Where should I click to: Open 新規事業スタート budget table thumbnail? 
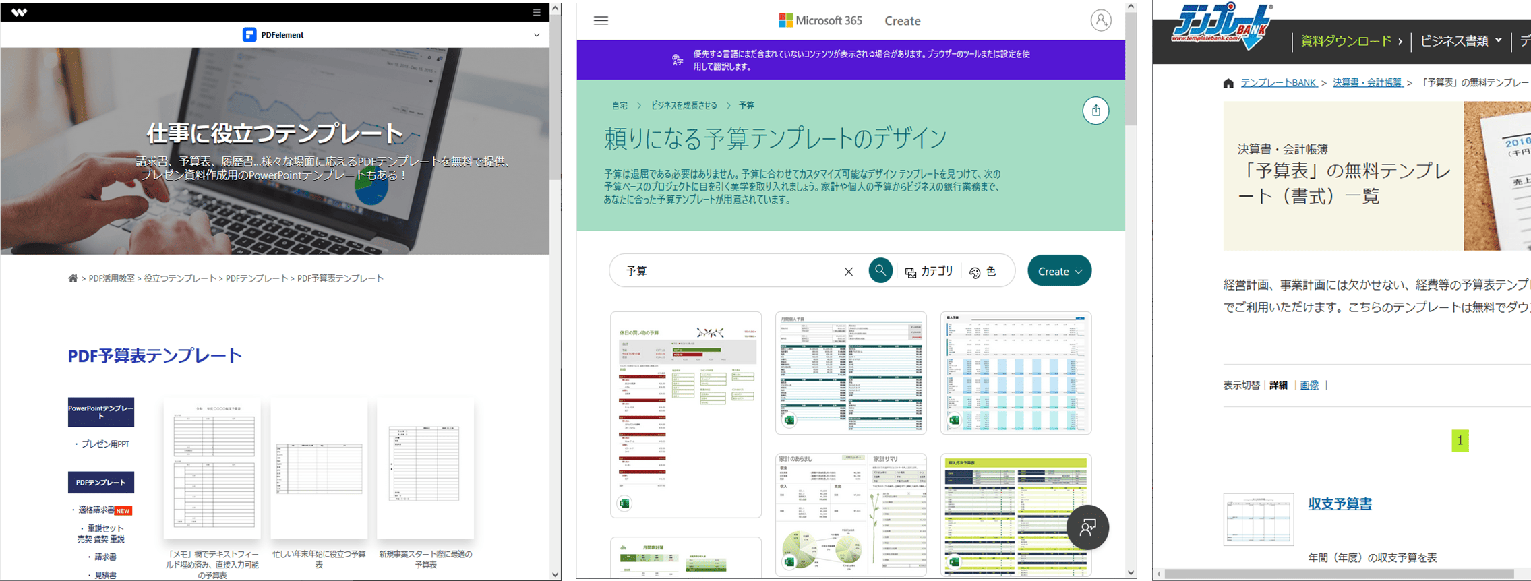coord(425,468)
